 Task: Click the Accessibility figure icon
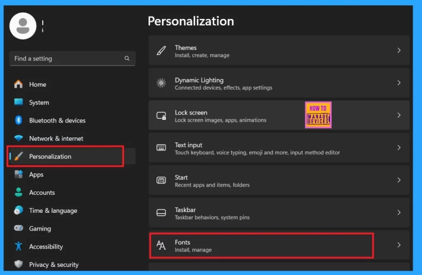click(18, 246)
